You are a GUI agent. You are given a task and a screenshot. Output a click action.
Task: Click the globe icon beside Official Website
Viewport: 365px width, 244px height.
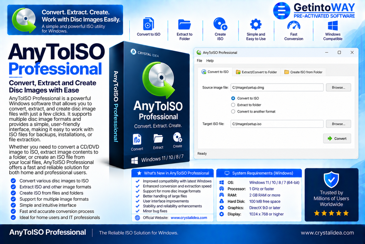[x=138, y=218]
